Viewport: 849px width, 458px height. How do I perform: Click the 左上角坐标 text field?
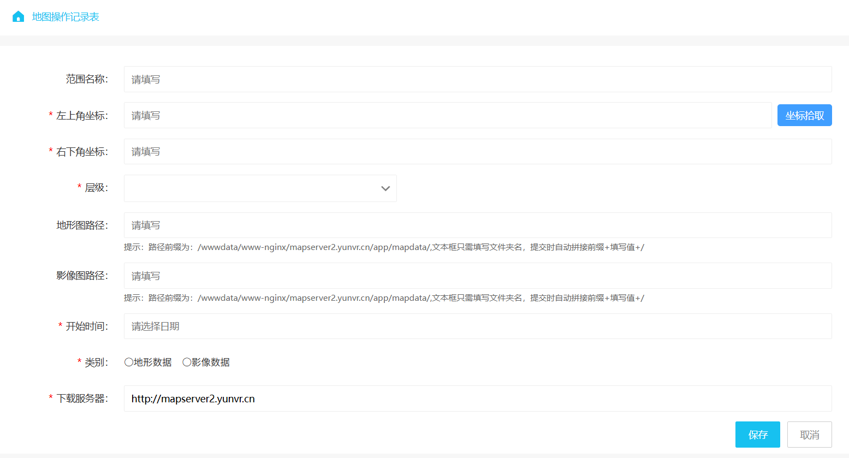[x=447, y=115]
